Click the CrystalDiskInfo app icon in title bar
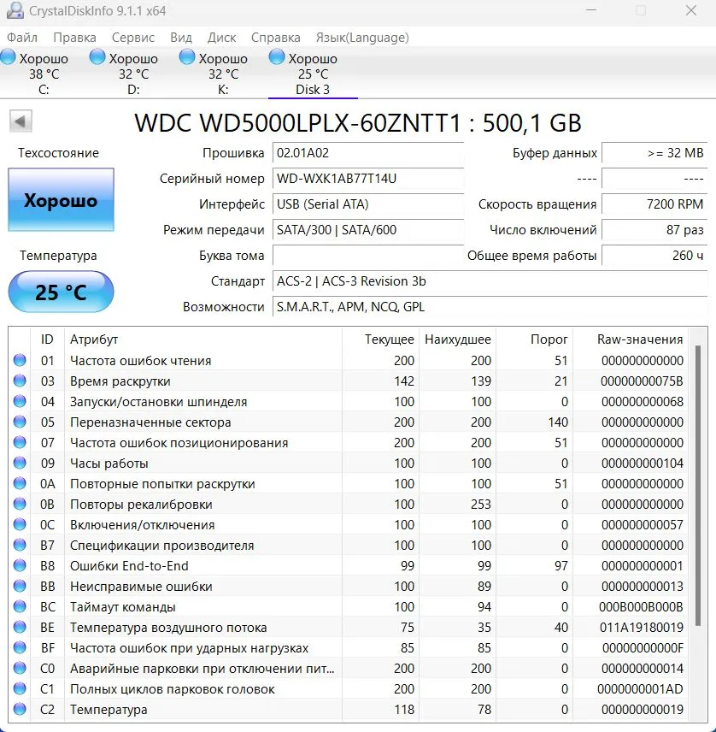 (x=15, y=10)
